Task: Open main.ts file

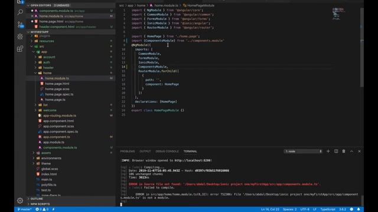Action: pos(47,179)
